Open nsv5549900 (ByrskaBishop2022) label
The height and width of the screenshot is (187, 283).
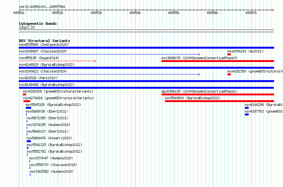[193, 98]
